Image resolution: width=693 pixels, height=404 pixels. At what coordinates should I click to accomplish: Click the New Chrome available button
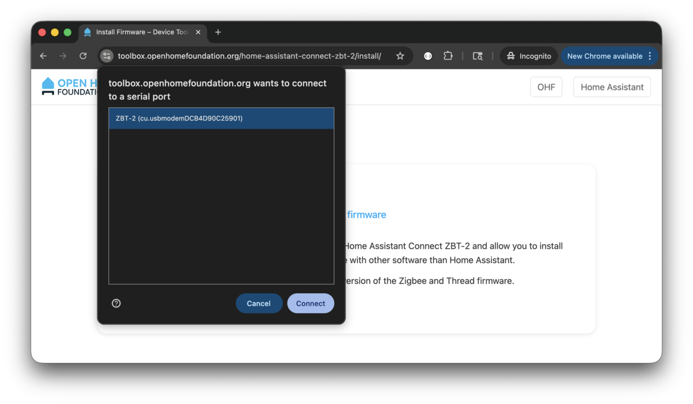coord(604,56)
